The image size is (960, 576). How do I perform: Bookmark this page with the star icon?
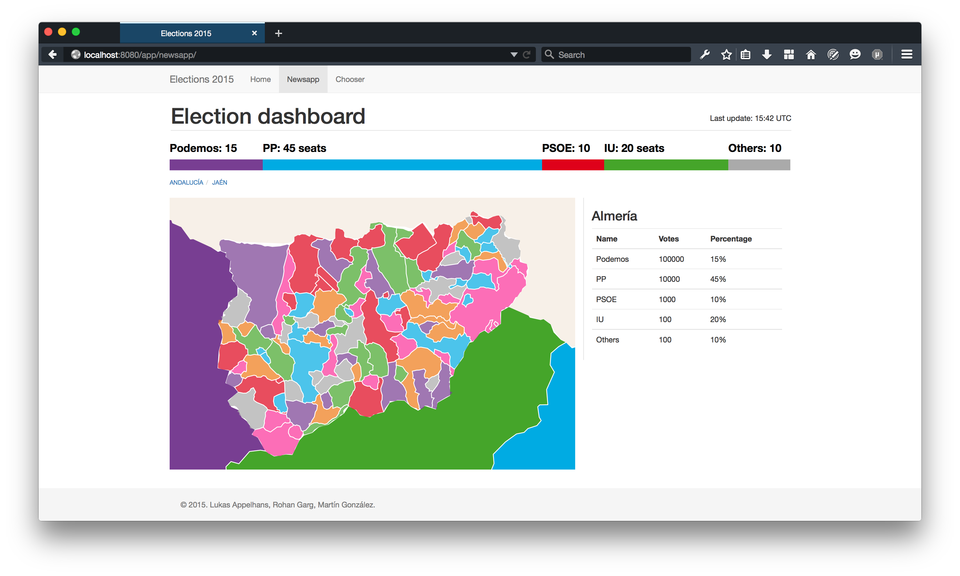726,55
